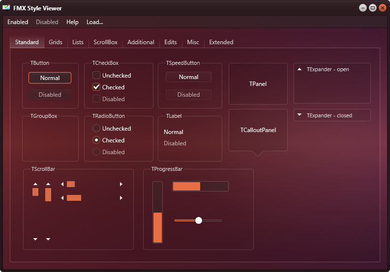Image resolution: width=390 pixels, height=272 pixels.
Task: Click right arrow of lower horizontal scrollbar
Action: [121, 198]
